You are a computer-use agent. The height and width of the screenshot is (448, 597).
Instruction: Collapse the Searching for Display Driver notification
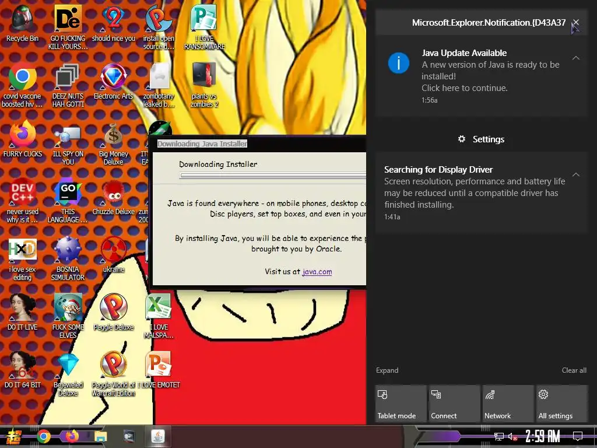tap(576, 174)
